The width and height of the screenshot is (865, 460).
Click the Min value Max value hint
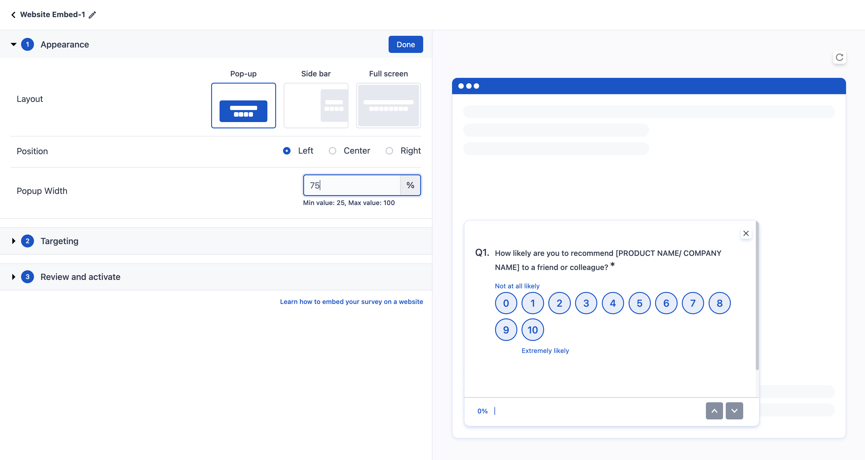(349, 203)
